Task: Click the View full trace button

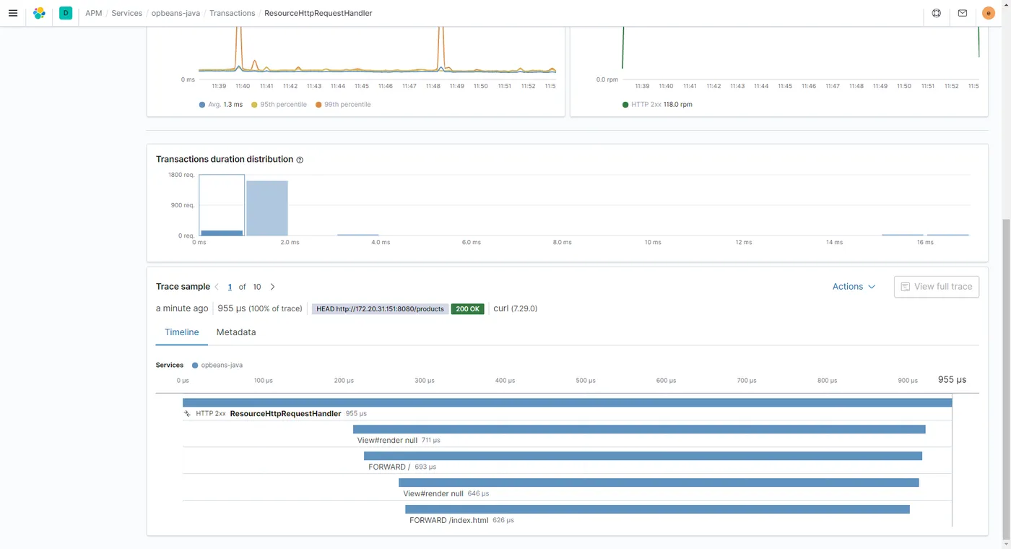Action: coord(936,287)
